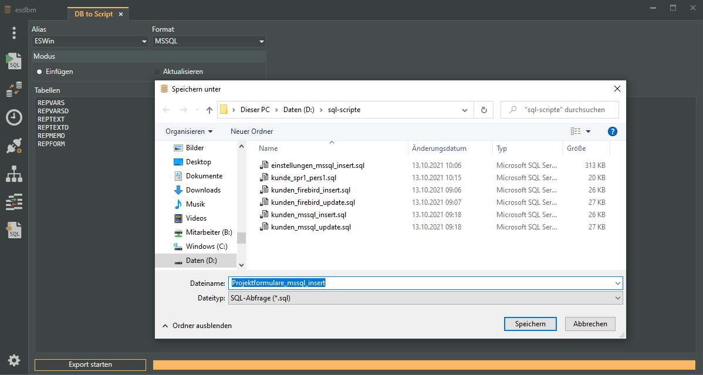The height and width of the screenshot is (375, 703).
Task: Switch to the DB to Script tab
Action: (x=94, y=14)
